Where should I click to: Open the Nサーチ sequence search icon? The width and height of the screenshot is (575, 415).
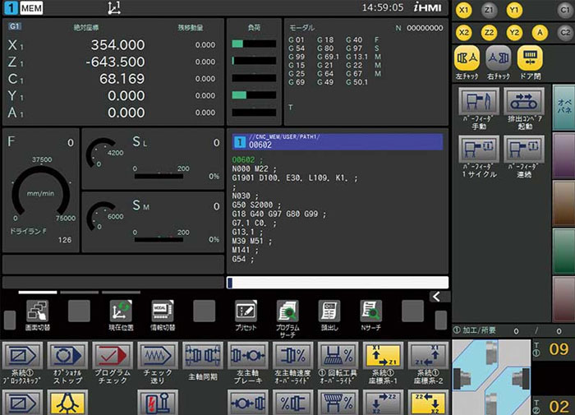click(370, 311)
